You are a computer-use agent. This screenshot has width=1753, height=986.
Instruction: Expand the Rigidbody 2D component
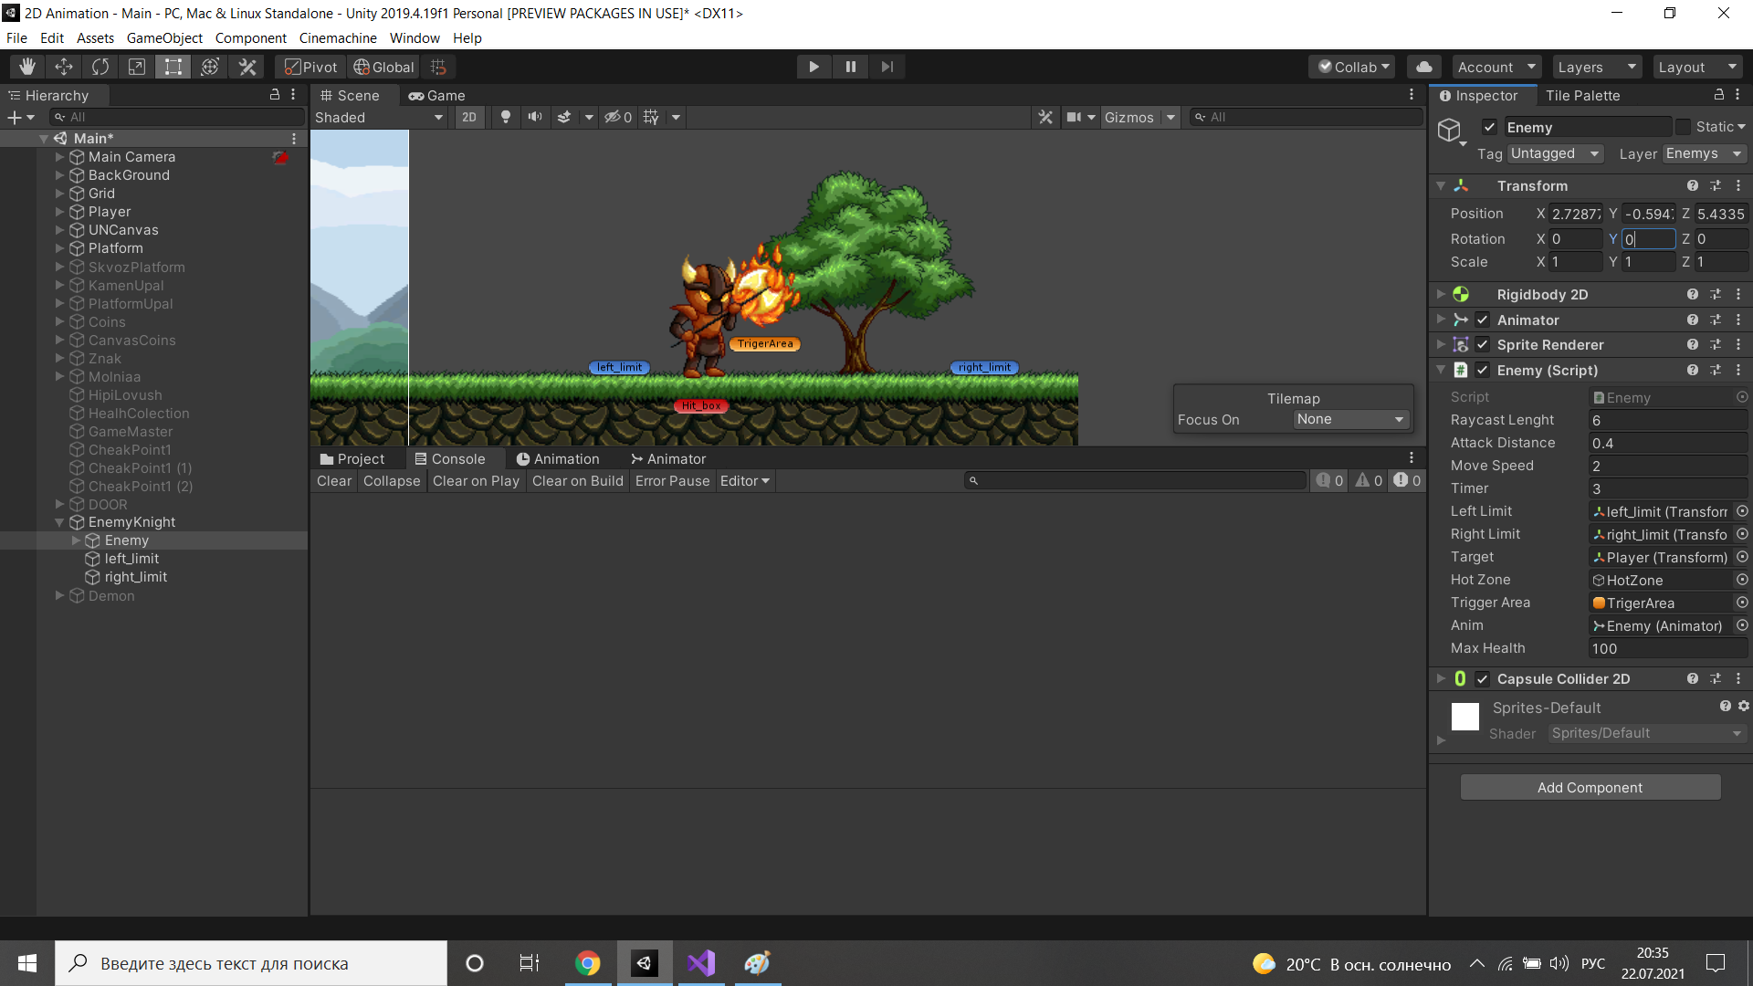point(1441,294)
